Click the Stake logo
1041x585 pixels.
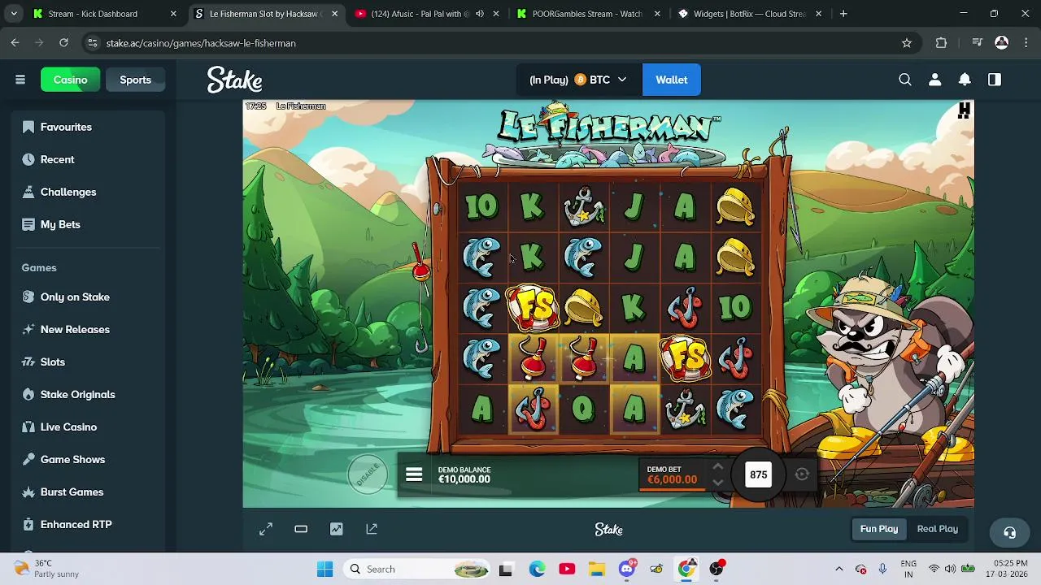coord(234,80)
